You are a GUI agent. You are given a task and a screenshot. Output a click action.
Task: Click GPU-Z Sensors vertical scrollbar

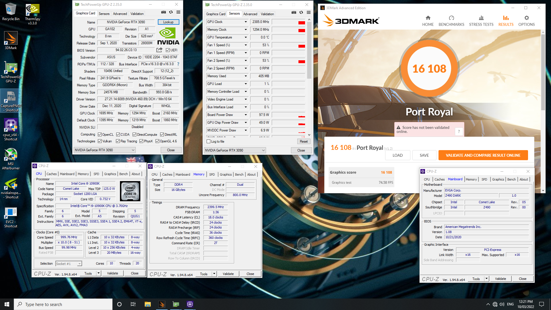(309, 50)
